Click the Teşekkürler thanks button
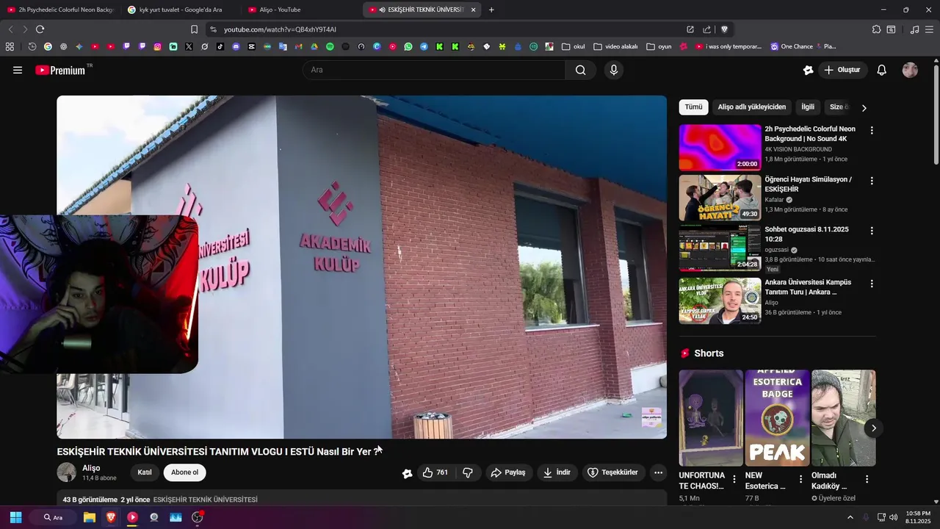Viewport: 940px width, 529px height. coord(612,472)
